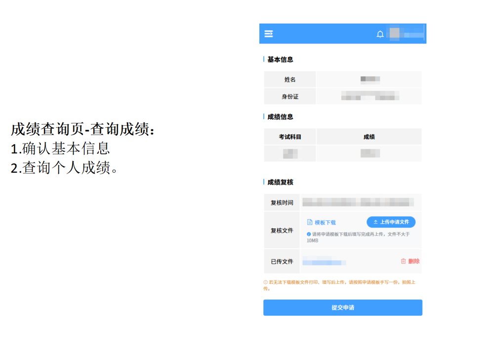Click the 成绩 column header
Viewport: 494px width, 340px height.
369,137
